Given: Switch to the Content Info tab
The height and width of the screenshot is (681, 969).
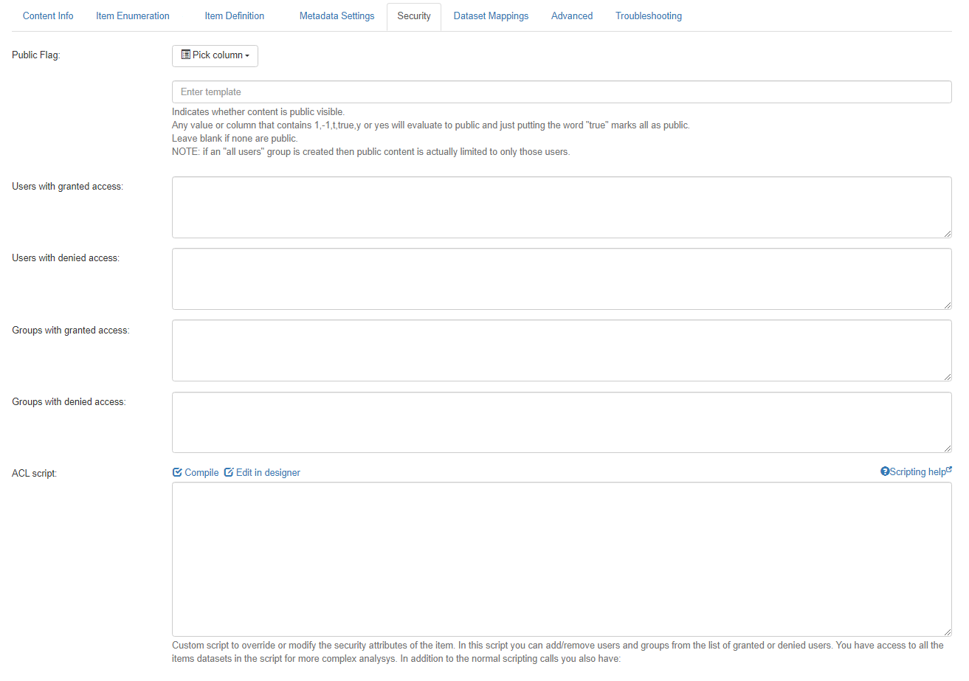Looking at the screenshot, I should [48, 16].
